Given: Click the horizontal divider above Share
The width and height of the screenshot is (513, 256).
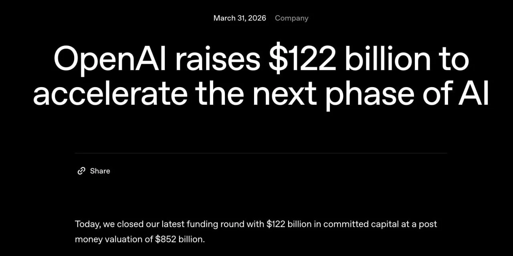Looking at the screenshot, I should [261, 153].
